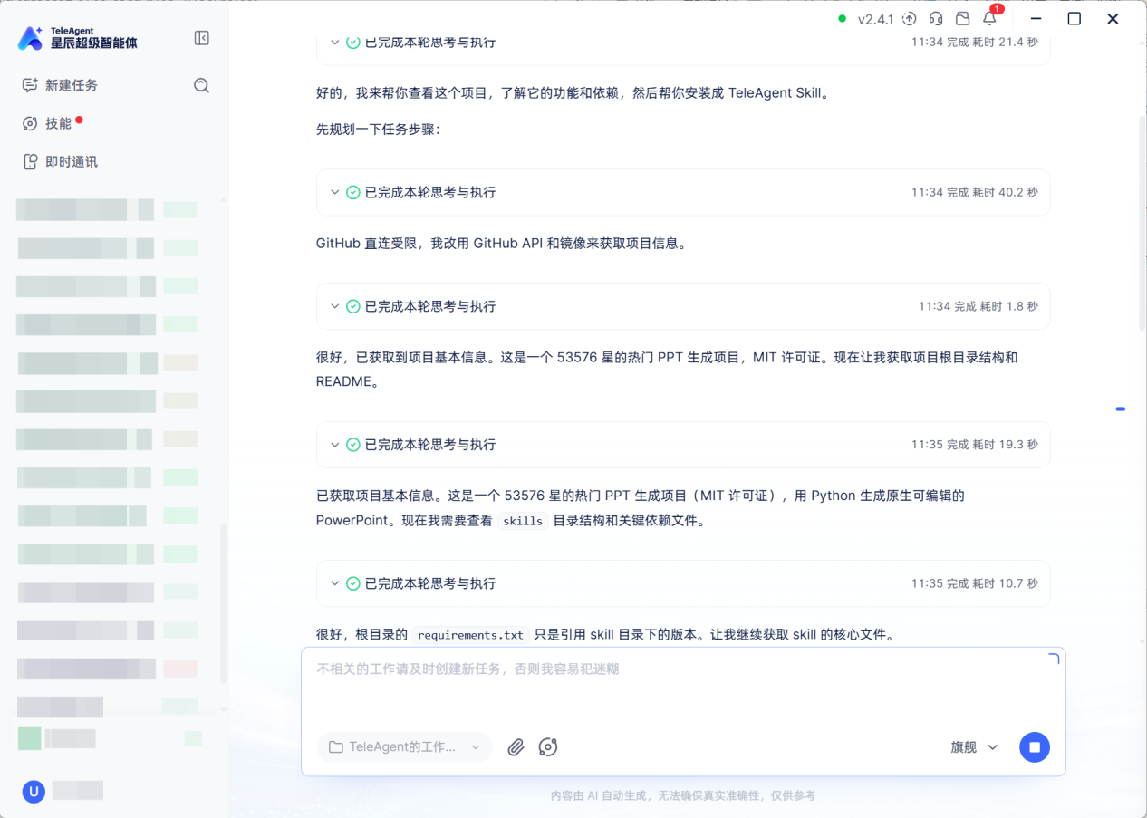Screen dimensions: 1147x818
Task: Click the 即时通讯 icon in sidebar
Action: 30,162
